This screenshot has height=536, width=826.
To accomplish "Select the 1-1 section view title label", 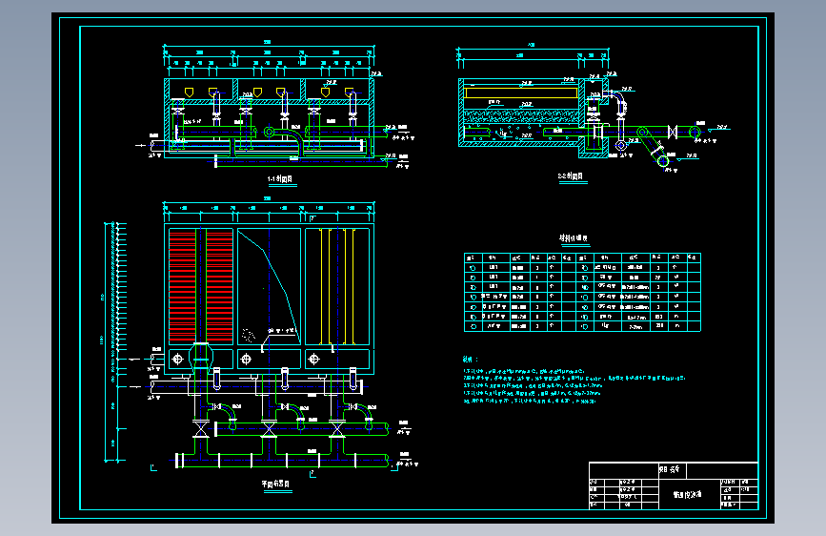I will point(280,179).
